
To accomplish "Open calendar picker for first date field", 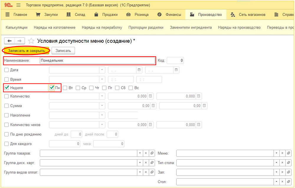I will tap(139, 70).
